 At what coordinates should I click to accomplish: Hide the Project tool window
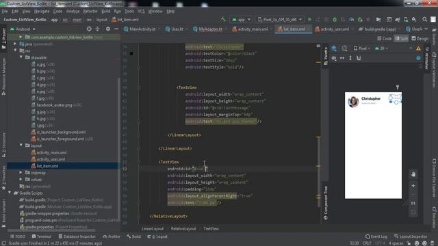tap(116, 29)
